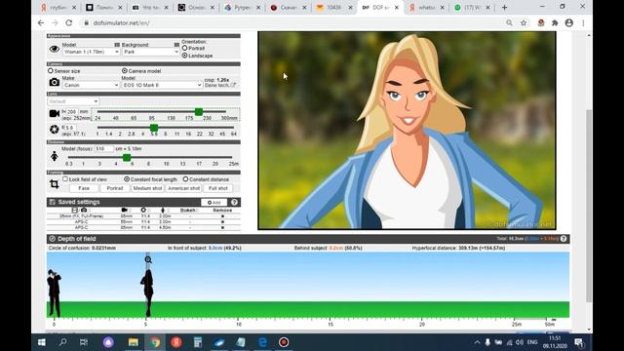This screenshot has height=351, width=624.
Task: Click the browser address bar
Action: pyautogui.click(x=291, y=23)
